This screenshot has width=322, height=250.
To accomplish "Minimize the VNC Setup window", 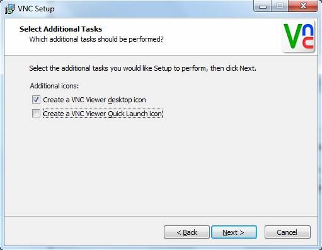I will click(x=263, y=6).
